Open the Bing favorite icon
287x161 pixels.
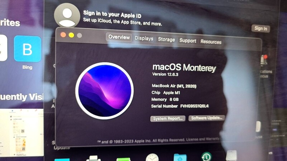click(x=28, y=49)
